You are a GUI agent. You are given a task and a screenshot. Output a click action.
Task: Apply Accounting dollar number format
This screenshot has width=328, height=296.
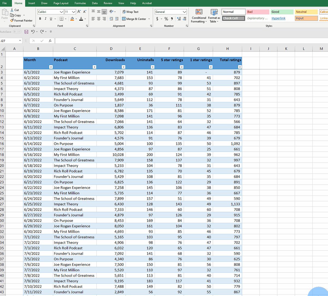tap(157, 19)
